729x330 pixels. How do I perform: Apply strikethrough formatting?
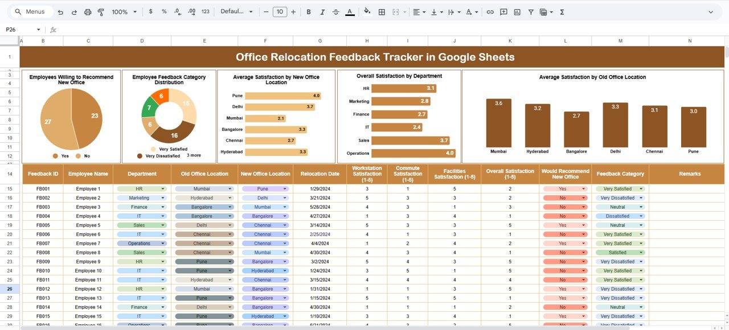[335, 12]
